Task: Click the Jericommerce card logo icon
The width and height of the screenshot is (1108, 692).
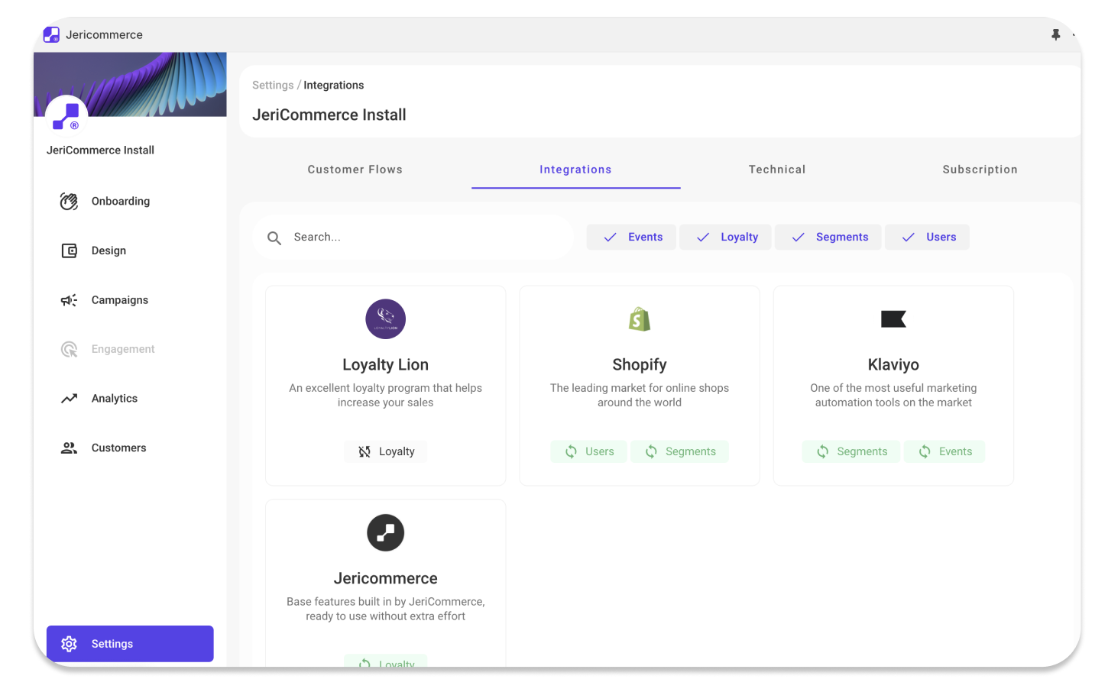Action: [385, 532]
